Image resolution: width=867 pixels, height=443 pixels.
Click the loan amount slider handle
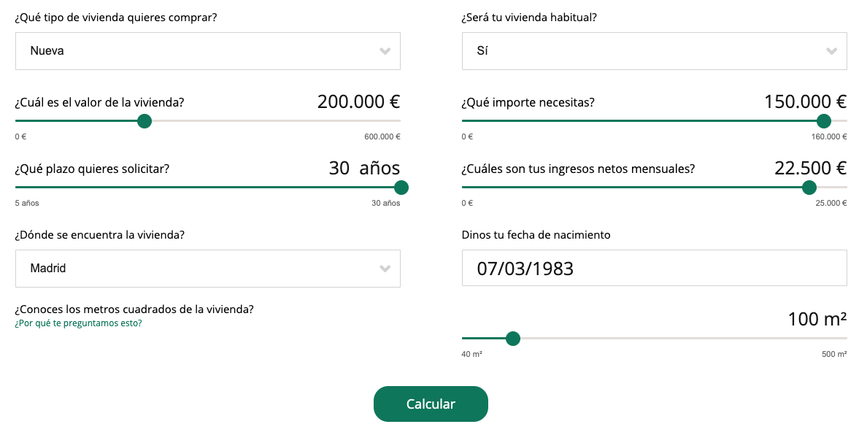[824, 121]
